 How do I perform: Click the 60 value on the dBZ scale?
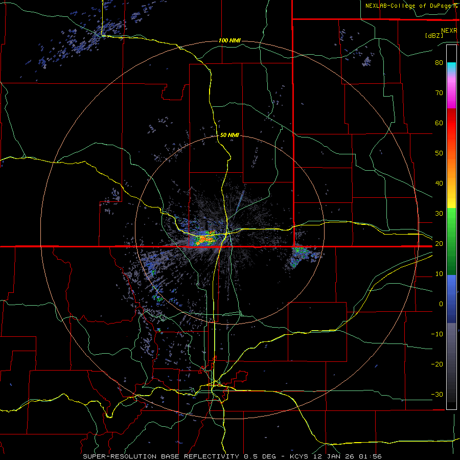pos(439,123)
